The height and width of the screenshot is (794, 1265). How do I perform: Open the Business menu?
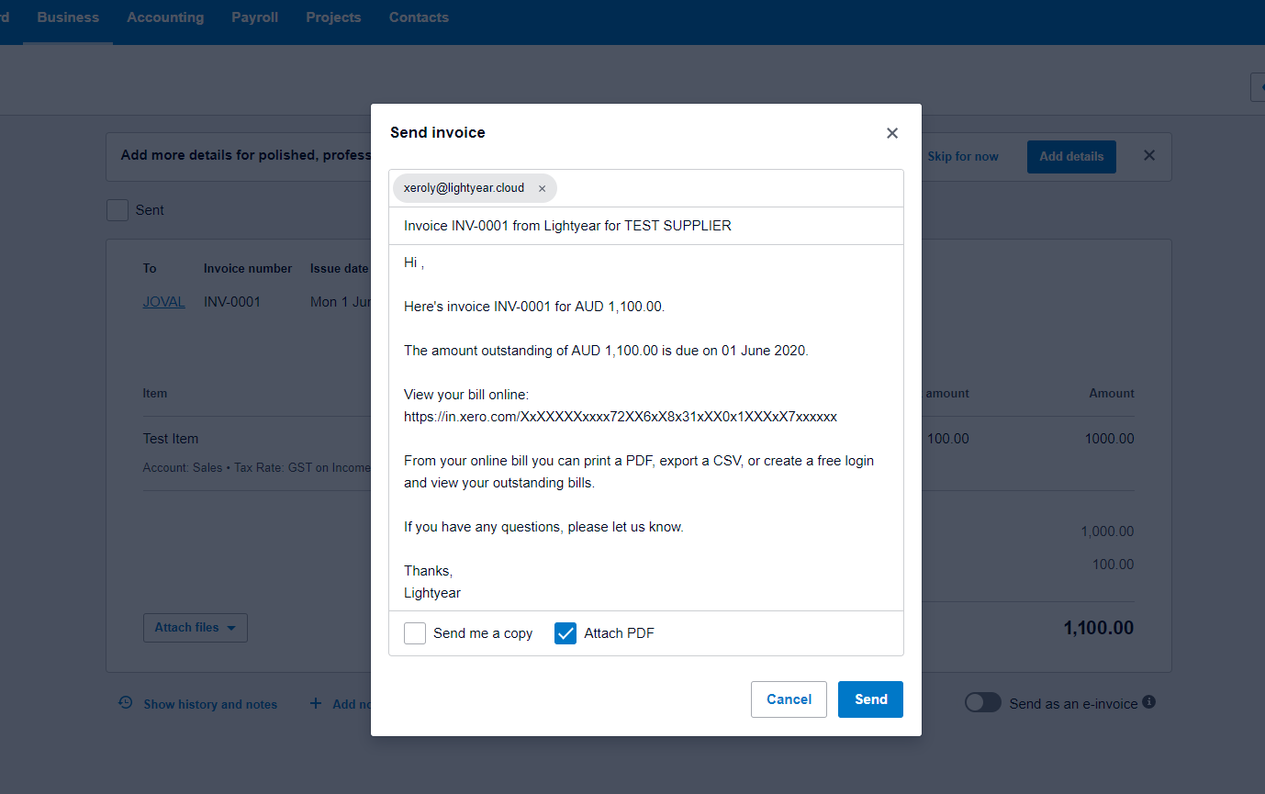pyautogui.click(x=68, y=17)
